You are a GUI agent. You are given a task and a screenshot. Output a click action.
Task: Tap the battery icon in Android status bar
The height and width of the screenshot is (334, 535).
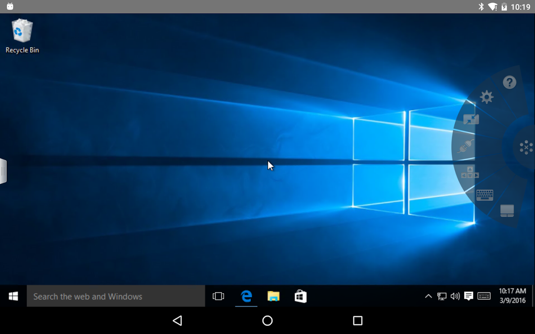coord(504,7)
